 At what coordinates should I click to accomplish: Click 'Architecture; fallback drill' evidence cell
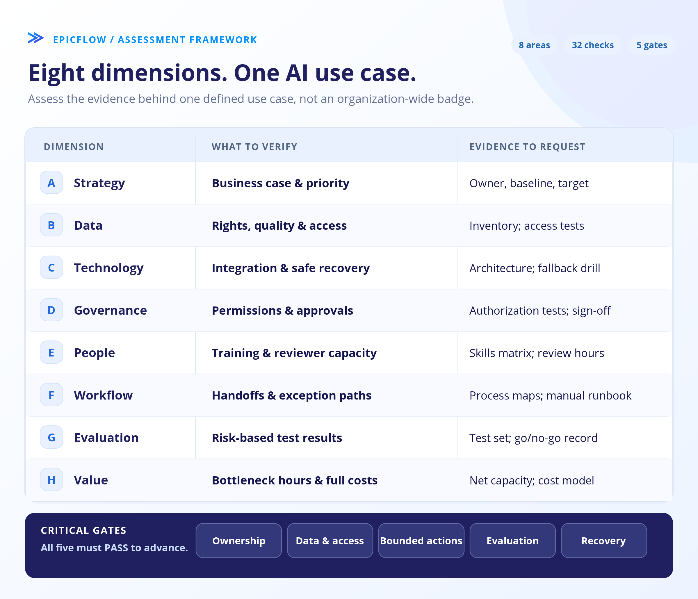pyautogui.click(x=535, y=268)
